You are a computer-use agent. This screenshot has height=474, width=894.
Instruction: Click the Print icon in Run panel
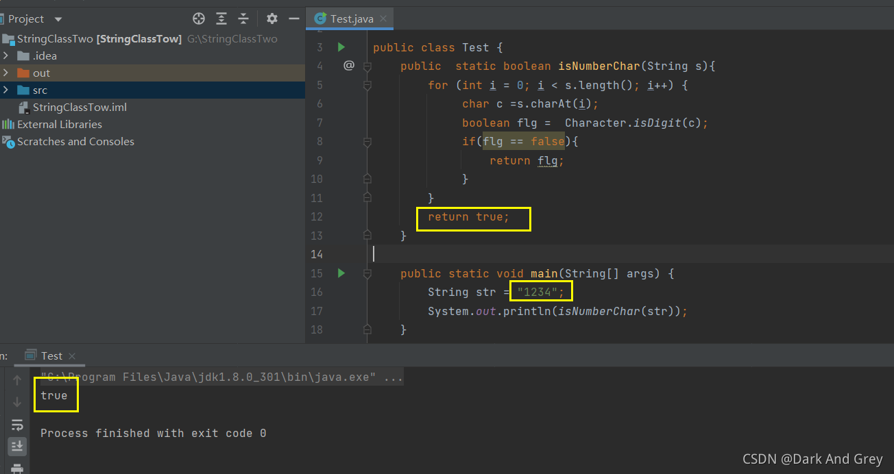click(17, 468)
